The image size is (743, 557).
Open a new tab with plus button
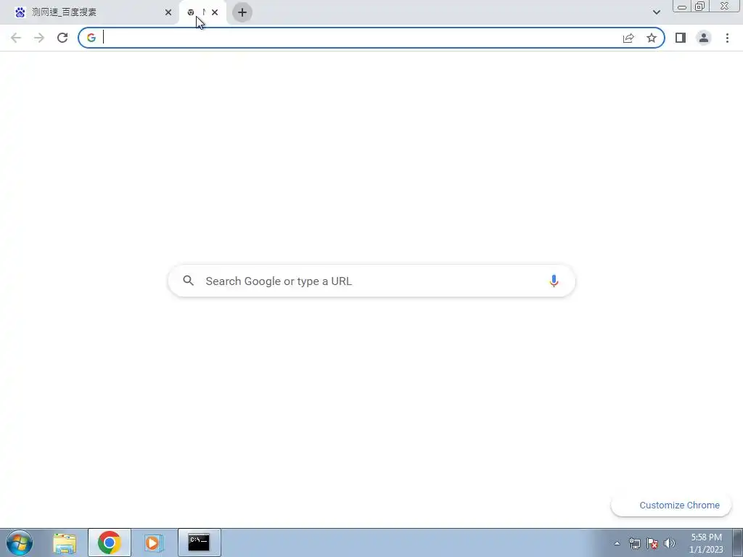click(242, 12)
